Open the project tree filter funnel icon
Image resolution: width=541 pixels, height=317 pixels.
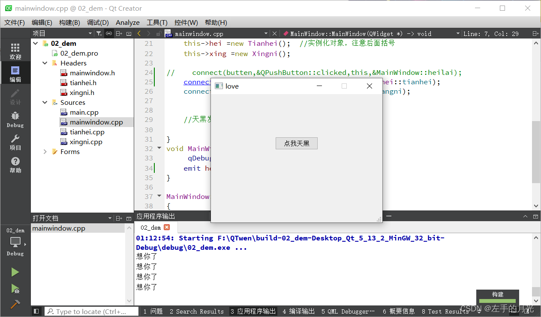99,33
